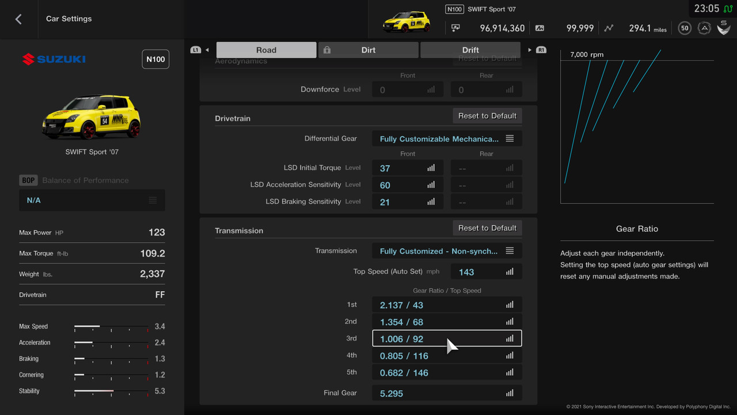Click the distance graph icon beside 294.1 miles
This screenshot has width=737, height=415.
coord(609,28)
